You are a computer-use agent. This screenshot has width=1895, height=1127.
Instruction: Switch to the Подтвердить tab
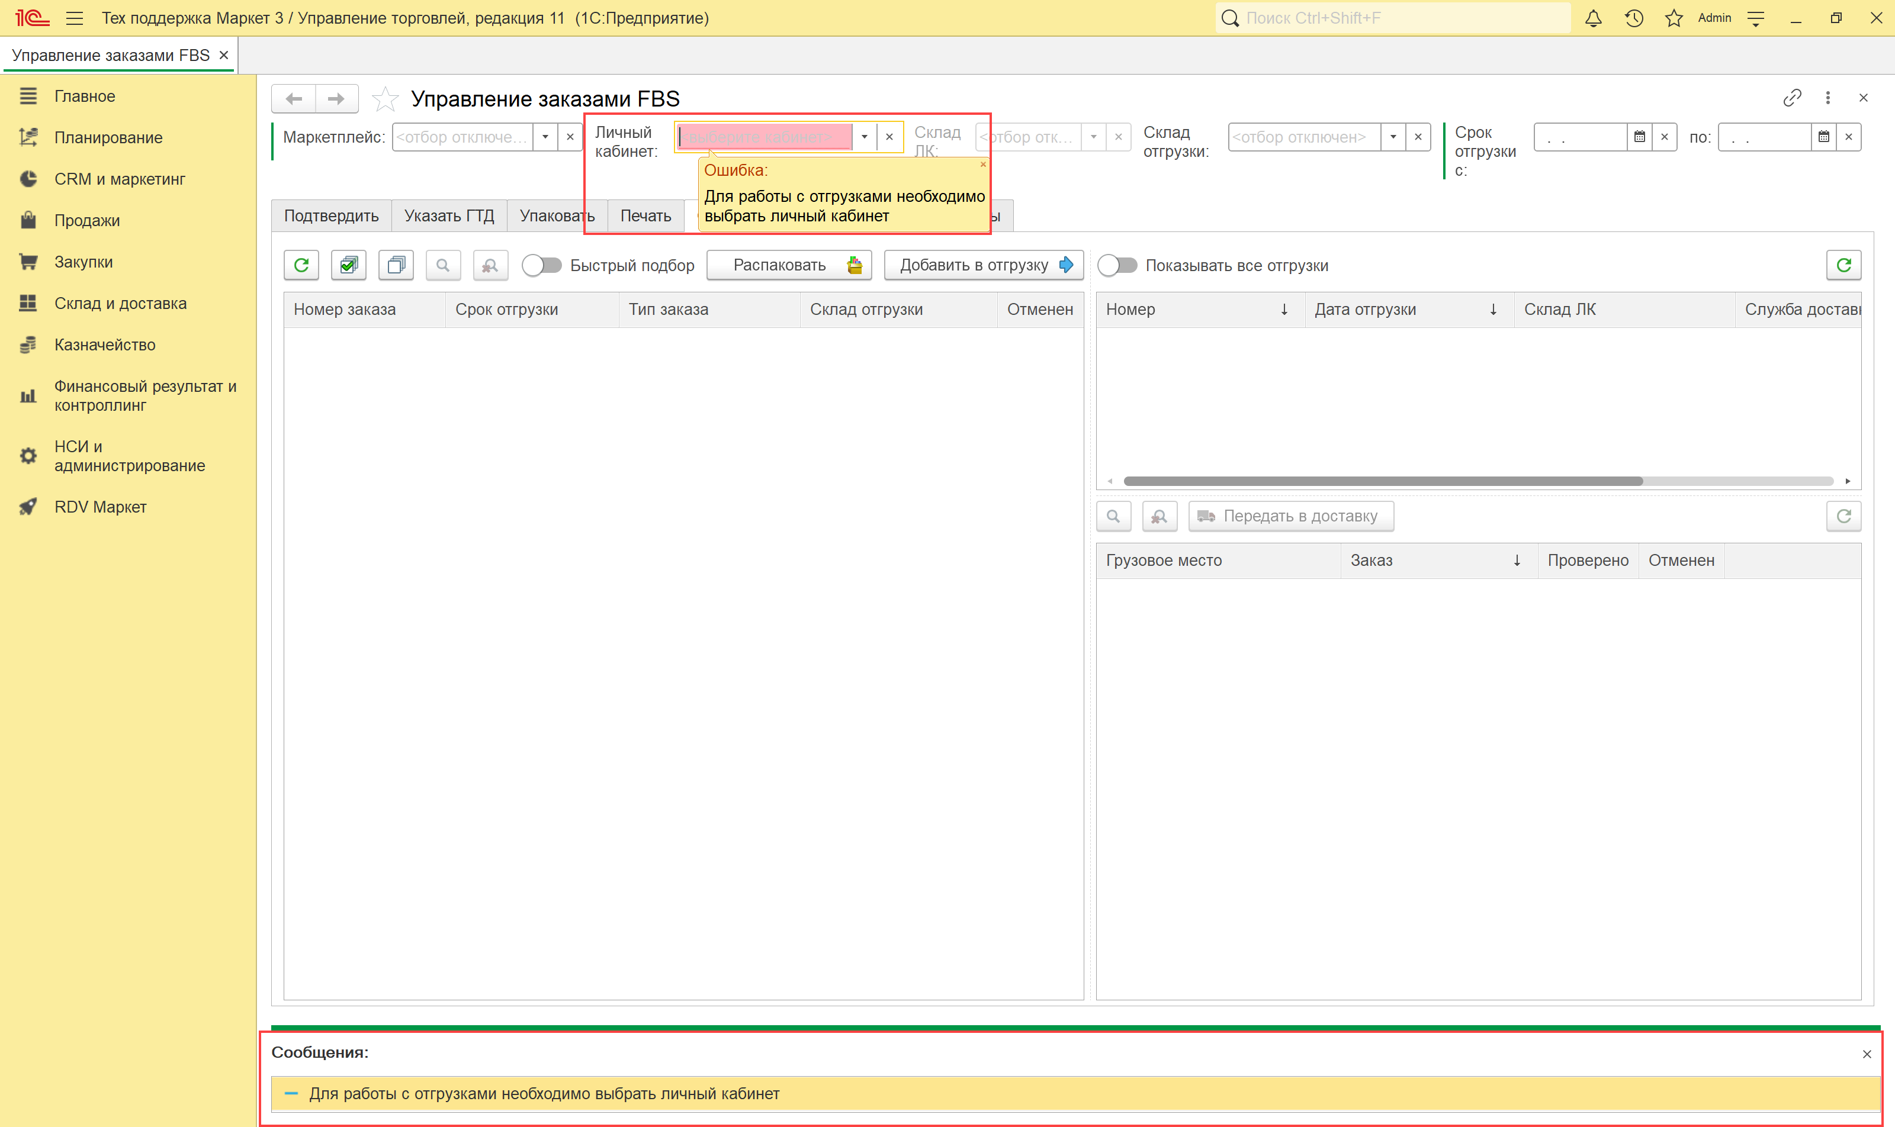(331, 215)
